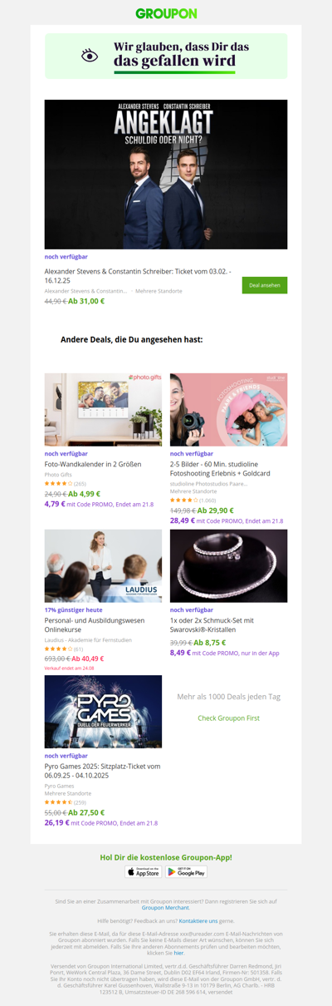Screen dimensions: 332x1006
Task: Open the App Store download badge
Action: click(144, 871)
